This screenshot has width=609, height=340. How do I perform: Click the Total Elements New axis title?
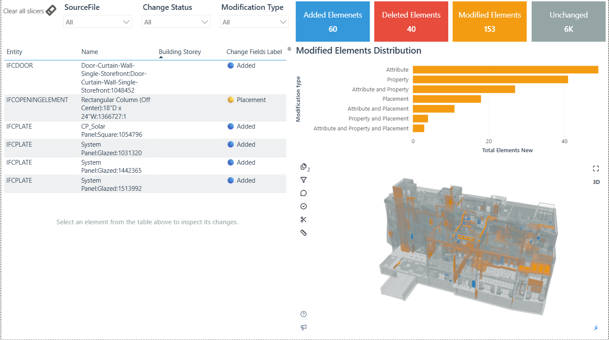tap(507, 150)
